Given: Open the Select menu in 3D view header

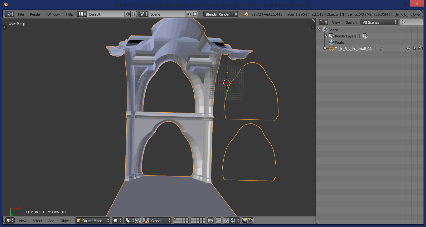Looking at the screenshot, I should pyautogui.click(x=37, y=220).
